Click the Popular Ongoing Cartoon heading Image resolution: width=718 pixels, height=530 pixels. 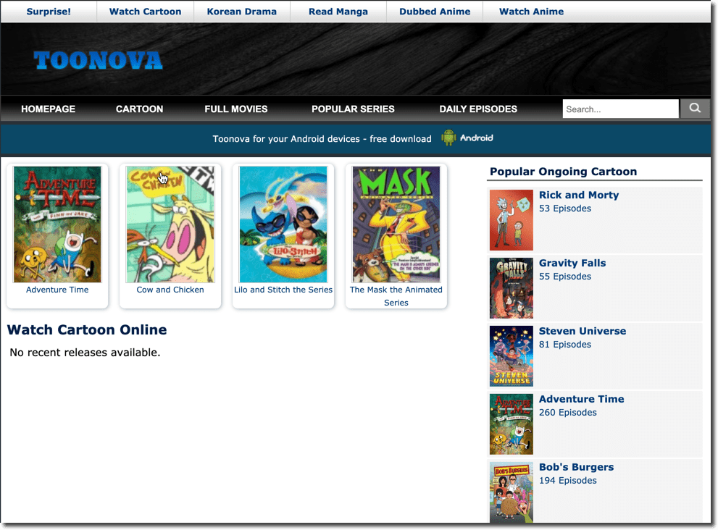coord(563,172)
